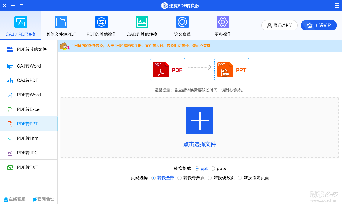This screenshot has height=205, width=342.
Task: Open the CAJ/PDF转换 tab icon
Action: [21, 22]
